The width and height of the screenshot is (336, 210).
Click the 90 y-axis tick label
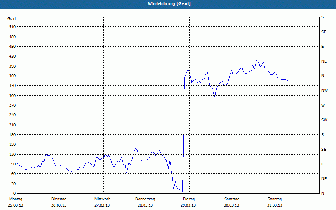pyautogui.click(x=13, y=164)
